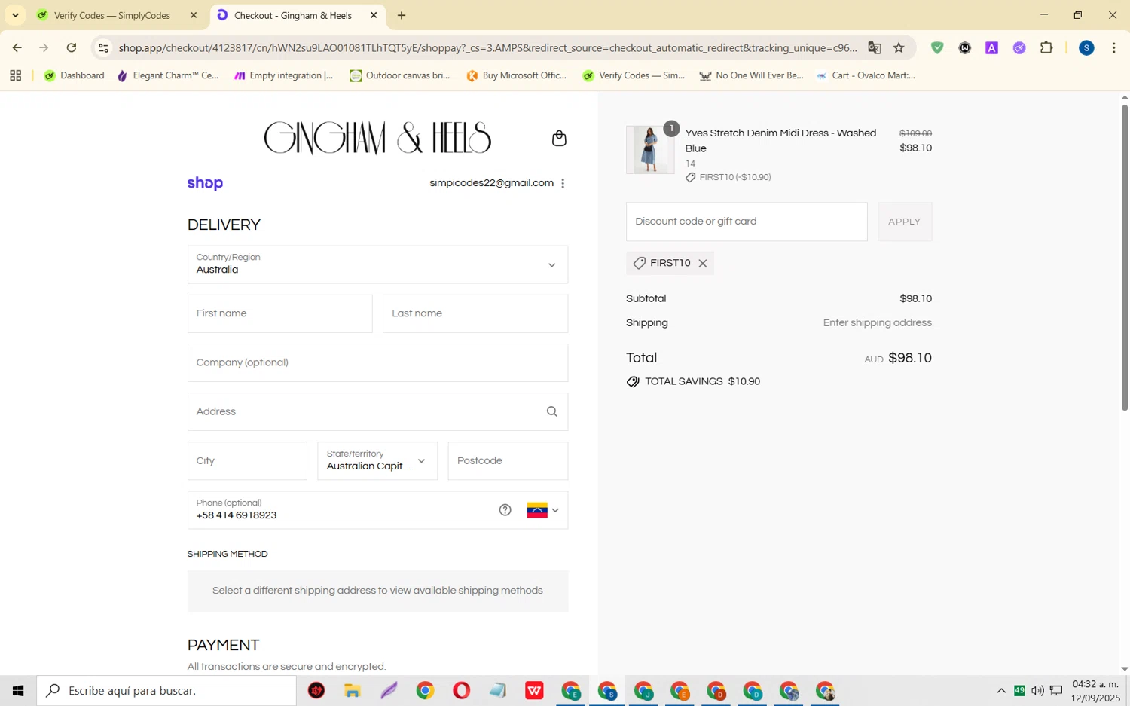The image size is (1130, 706).
Task: Open the taskbar clock and date
Action: click(1096, 691)
